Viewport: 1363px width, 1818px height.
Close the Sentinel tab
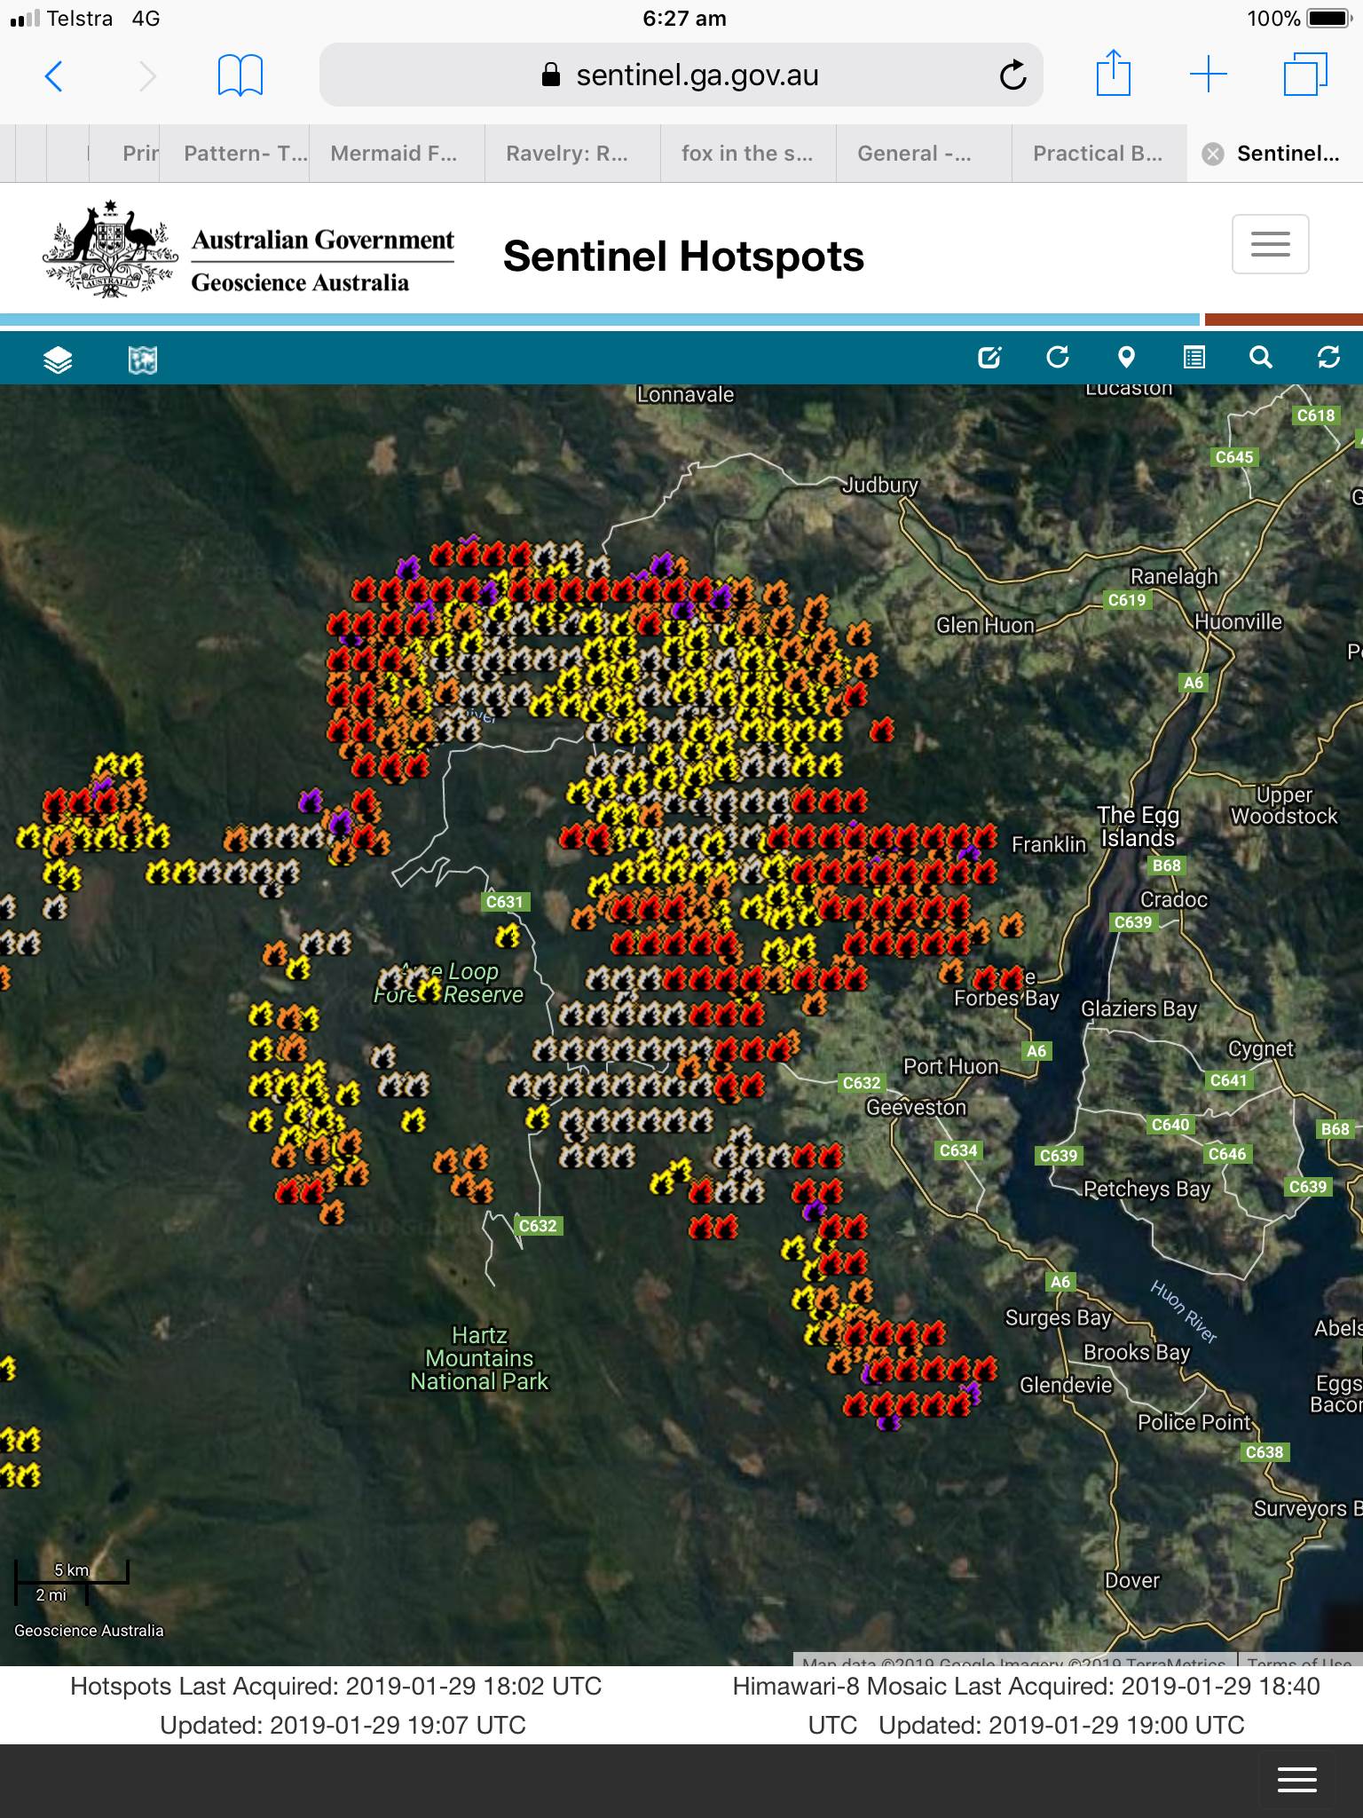pos(1212,154)
